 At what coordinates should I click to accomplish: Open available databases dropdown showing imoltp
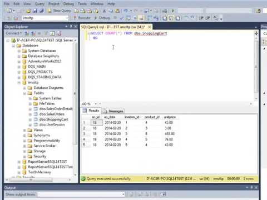(x=45, y=18)
